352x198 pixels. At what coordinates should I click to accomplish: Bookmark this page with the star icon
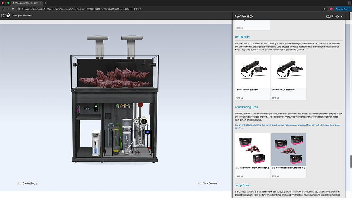click(x=324, y=9)
